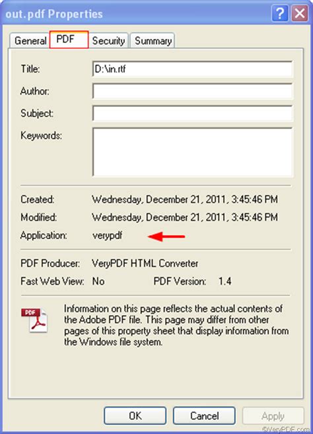Click the 'verypdf' application value
Viewport: 313px width, 434px height.
click(x=107, y=236)
